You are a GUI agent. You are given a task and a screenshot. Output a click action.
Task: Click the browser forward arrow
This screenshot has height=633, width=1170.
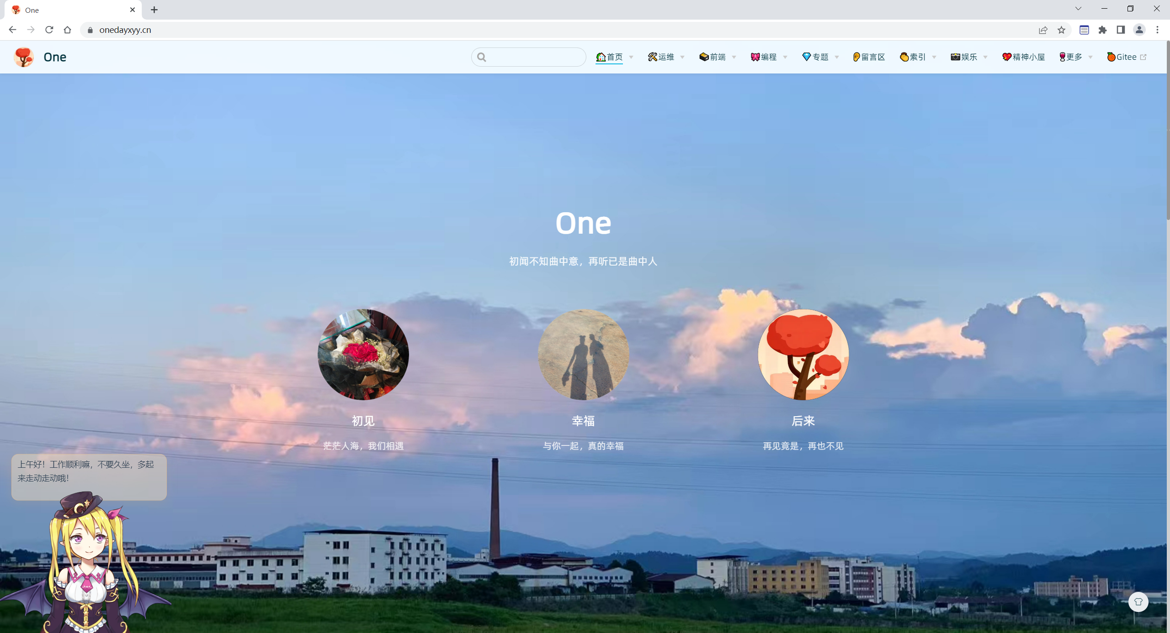(x=31, y=30)
